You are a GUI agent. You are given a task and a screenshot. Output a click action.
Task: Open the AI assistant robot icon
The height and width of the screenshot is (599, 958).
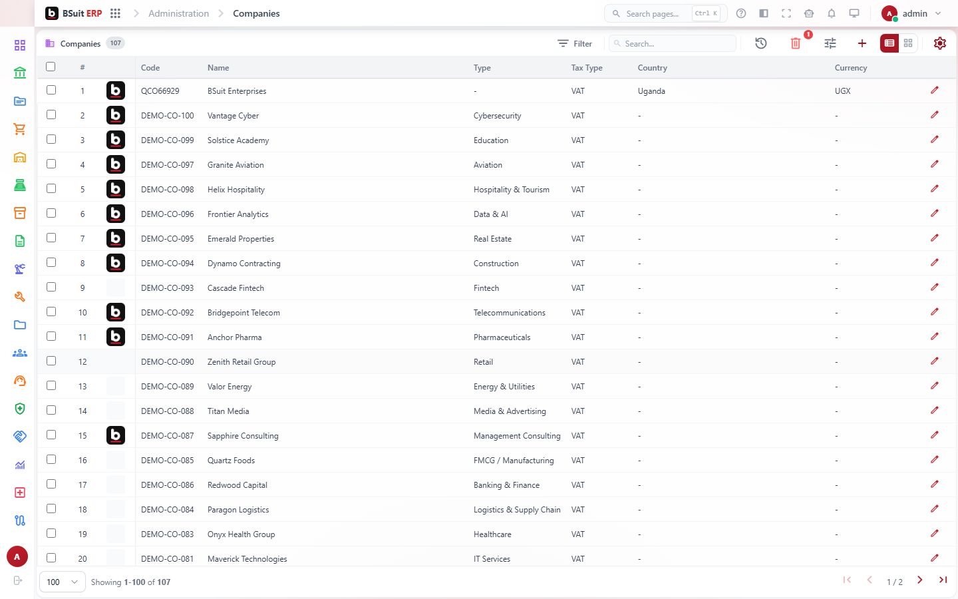click(809, 13)
